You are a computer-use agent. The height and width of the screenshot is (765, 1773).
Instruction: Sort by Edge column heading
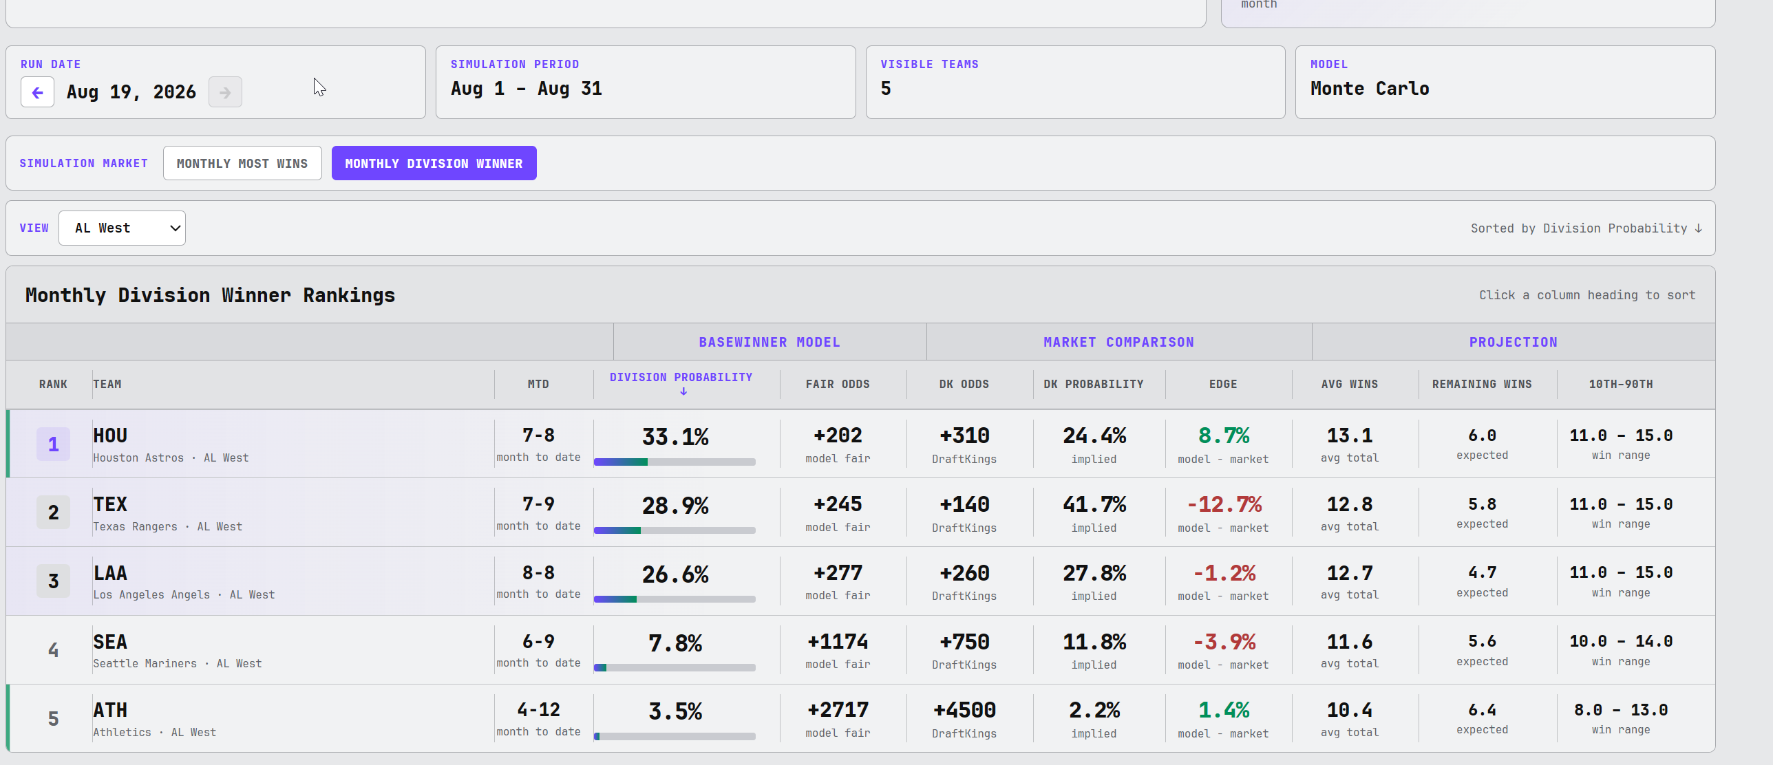(1223, 384)
